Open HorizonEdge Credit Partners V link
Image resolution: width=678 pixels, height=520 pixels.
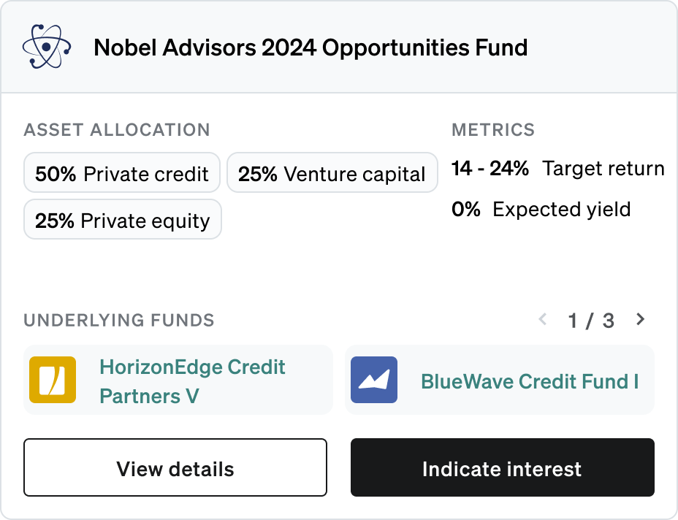(192, 381)
